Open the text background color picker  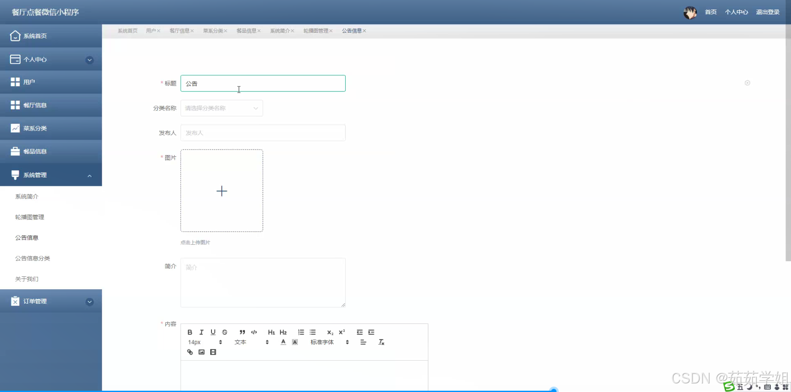click(295, 342)
